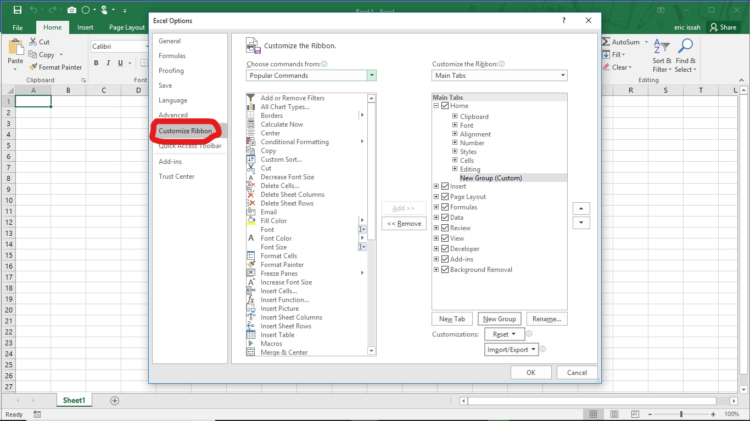The image size is (750, 421).
Task: Uncheck the Data tab checkbox
Action: tap(445, 218)
